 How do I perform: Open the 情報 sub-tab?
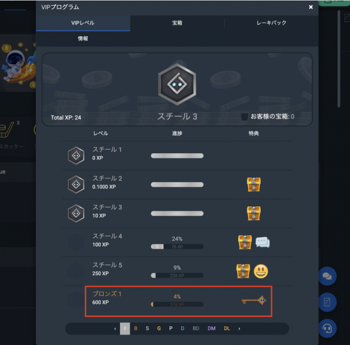[x=83, y=38]
